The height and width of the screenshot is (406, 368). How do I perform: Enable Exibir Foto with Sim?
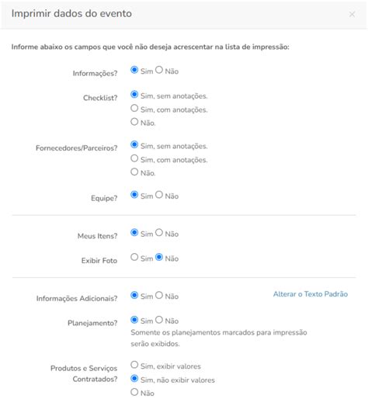[134, 257]
